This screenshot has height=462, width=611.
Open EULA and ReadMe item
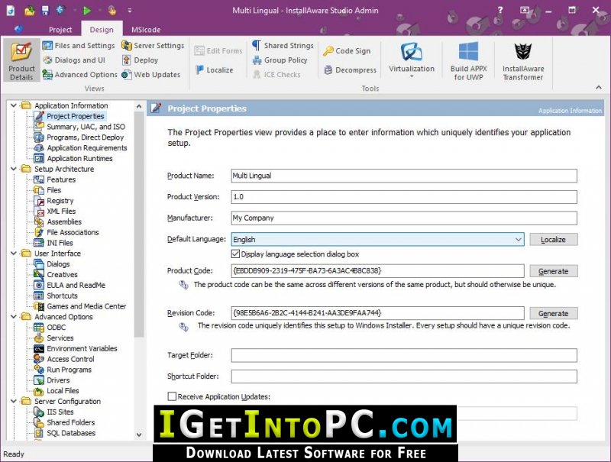pos(70,285)
